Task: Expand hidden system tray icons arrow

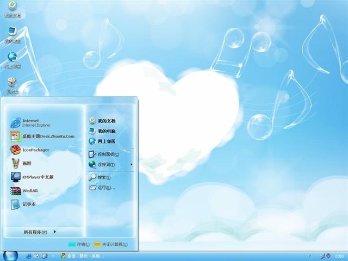Action: click(310, 256)
